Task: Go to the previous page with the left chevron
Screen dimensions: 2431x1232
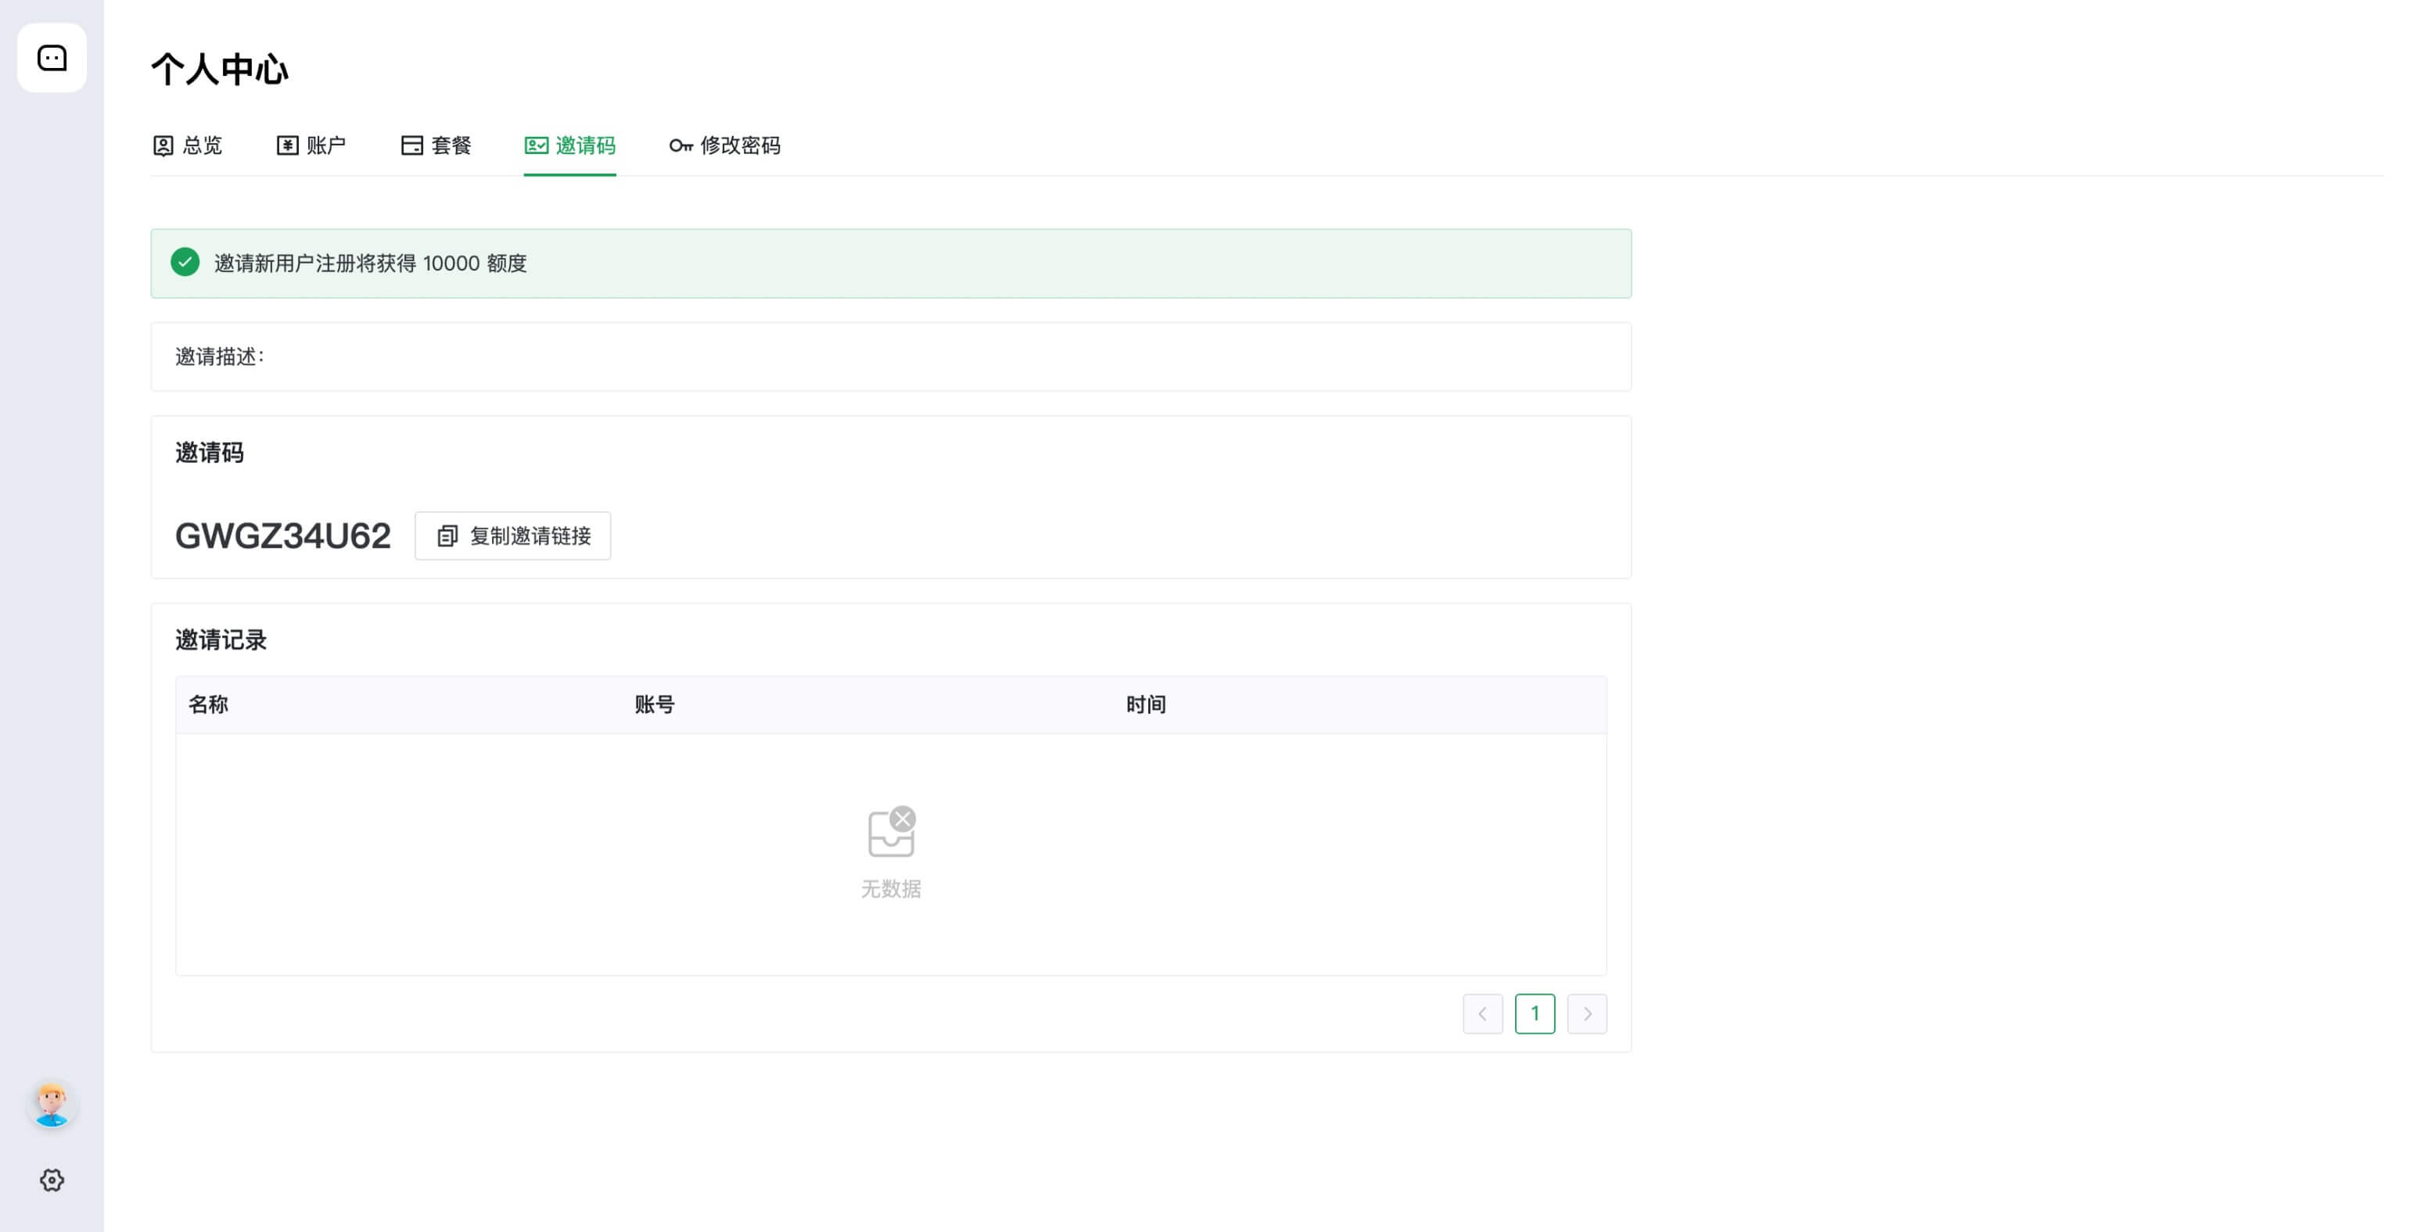Action: click(x=1482, y=1014)
